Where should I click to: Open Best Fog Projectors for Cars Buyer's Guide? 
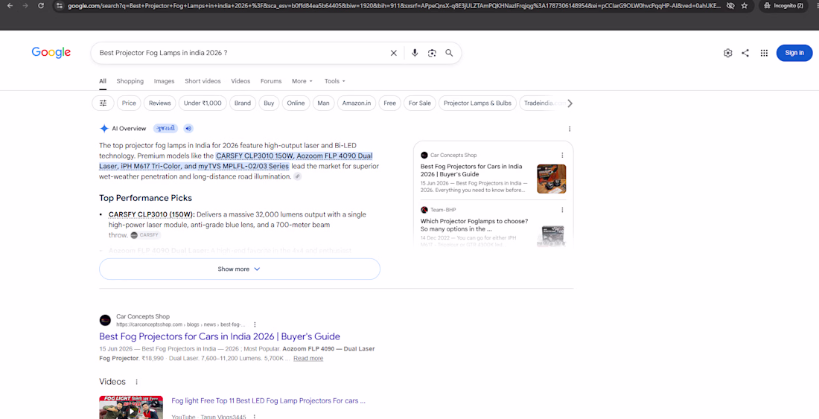pyautogui.click(x=220, y=336)
